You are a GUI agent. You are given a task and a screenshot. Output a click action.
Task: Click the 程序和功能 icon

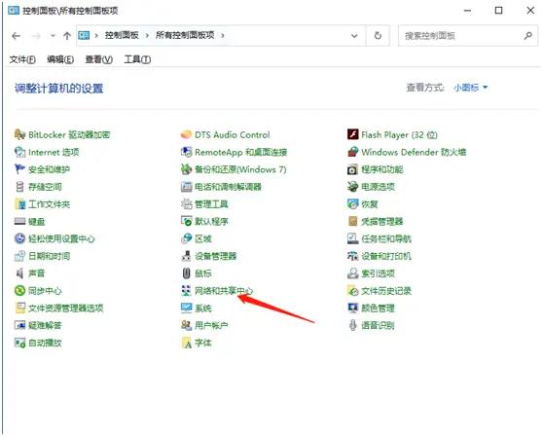click(x=352, y=169)
